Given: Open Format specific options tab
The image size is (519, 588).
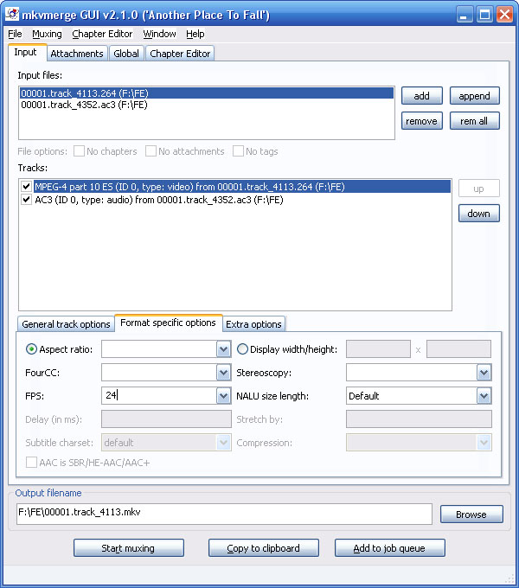Looking at the screenshot, I should 168,323.
